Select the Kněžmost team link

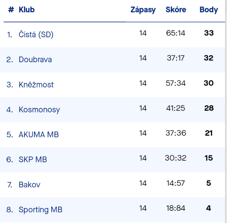(x=36, y=85)
